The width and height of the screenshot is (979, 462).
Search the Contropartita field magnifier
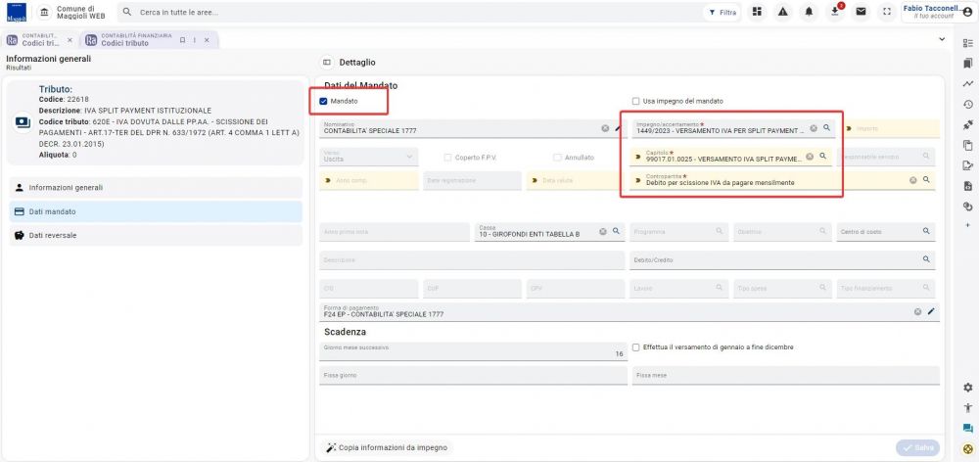click(x=926, y=180)
